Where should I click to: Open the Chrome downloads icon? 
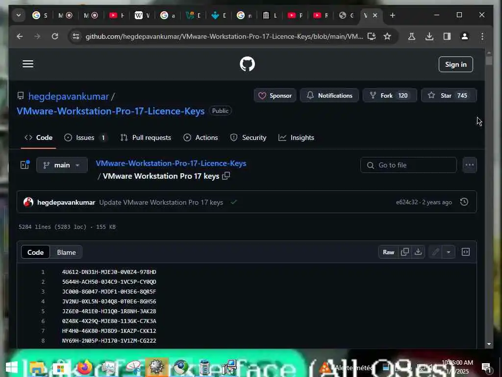[429, 36]
